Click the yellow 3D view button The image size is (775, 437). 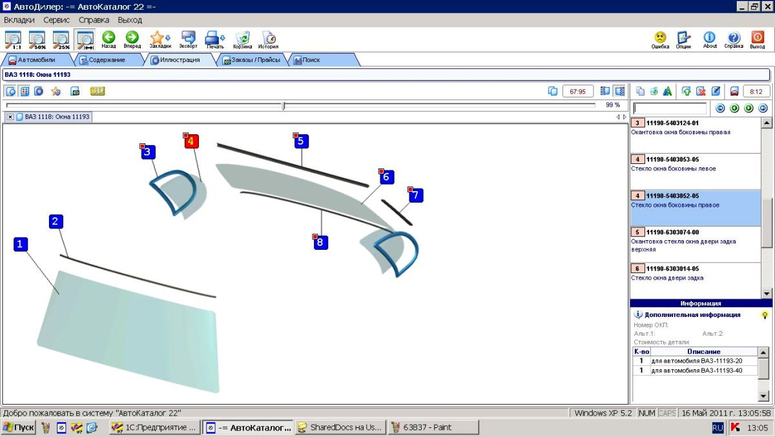tap(98, 91)
